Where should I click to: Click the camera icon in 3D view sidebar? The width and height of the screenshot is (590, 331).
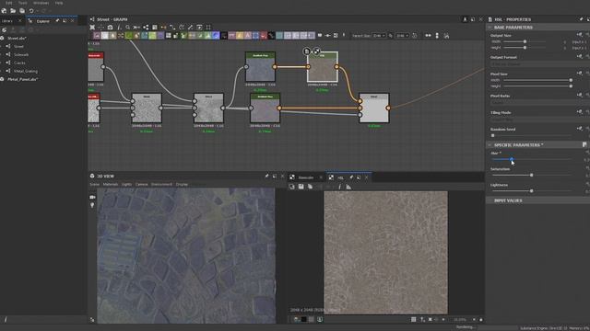[92, 197]
